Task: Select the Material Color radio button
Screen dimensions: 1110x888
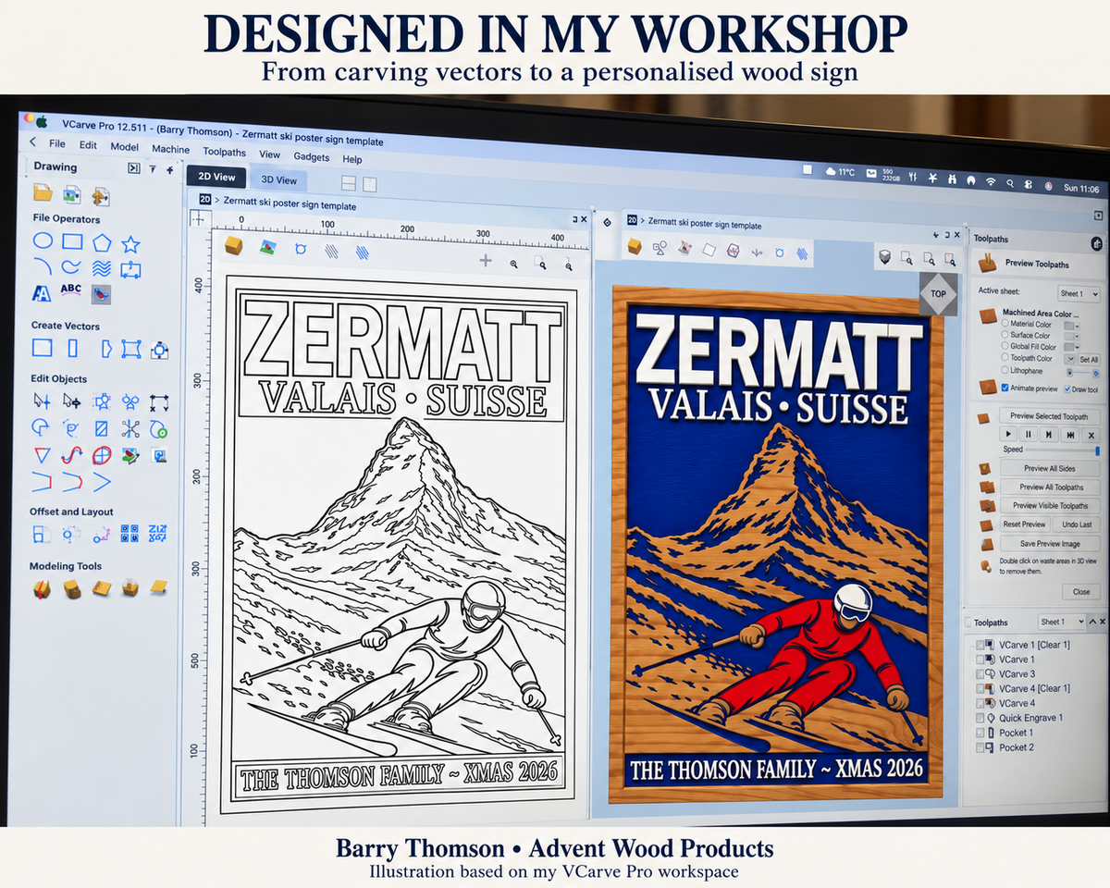Action: tap(1005, 323)
